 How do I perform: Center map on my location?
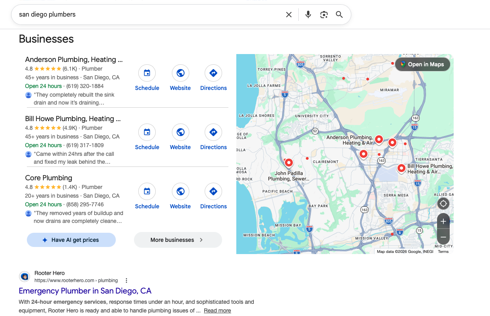443,204
